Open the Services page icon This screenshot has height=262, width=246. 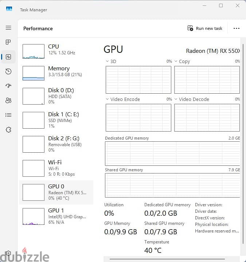(x=8, y=130)
